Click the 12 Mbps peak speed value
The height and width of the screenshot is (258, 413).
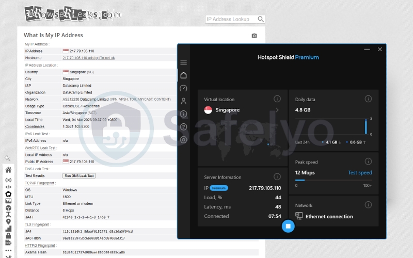tap(305, 173)
